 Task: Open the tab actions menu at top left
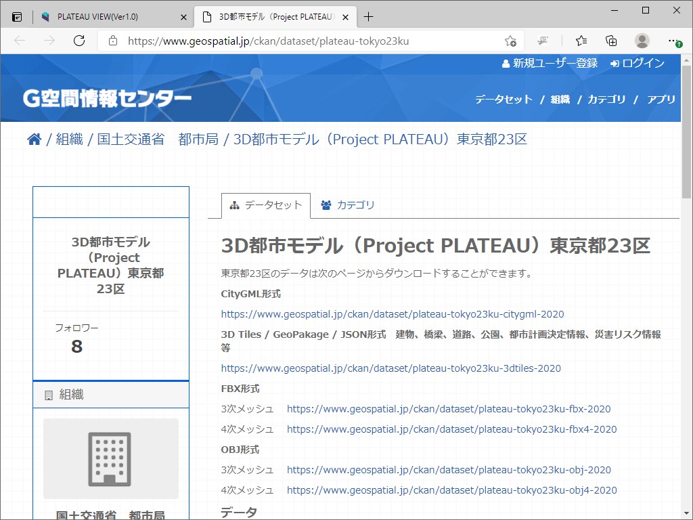16,16
